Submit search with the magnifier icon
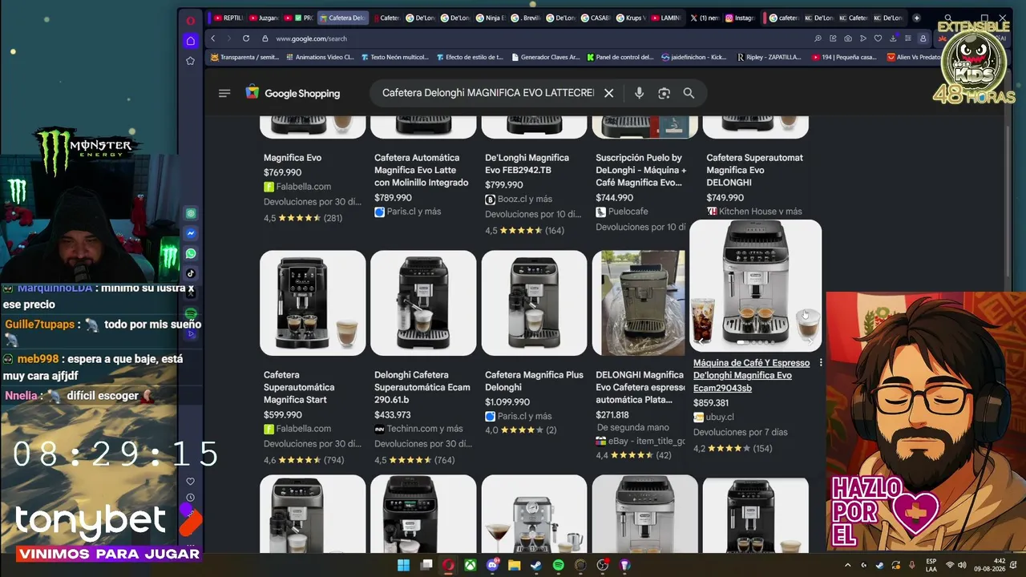The height and width of the screenshot is (577, 1026). (689, 93)
